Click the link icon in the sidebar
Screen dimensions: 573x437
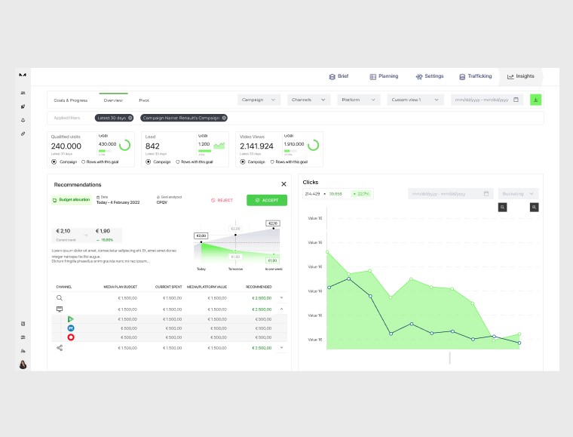coord(23,134)
